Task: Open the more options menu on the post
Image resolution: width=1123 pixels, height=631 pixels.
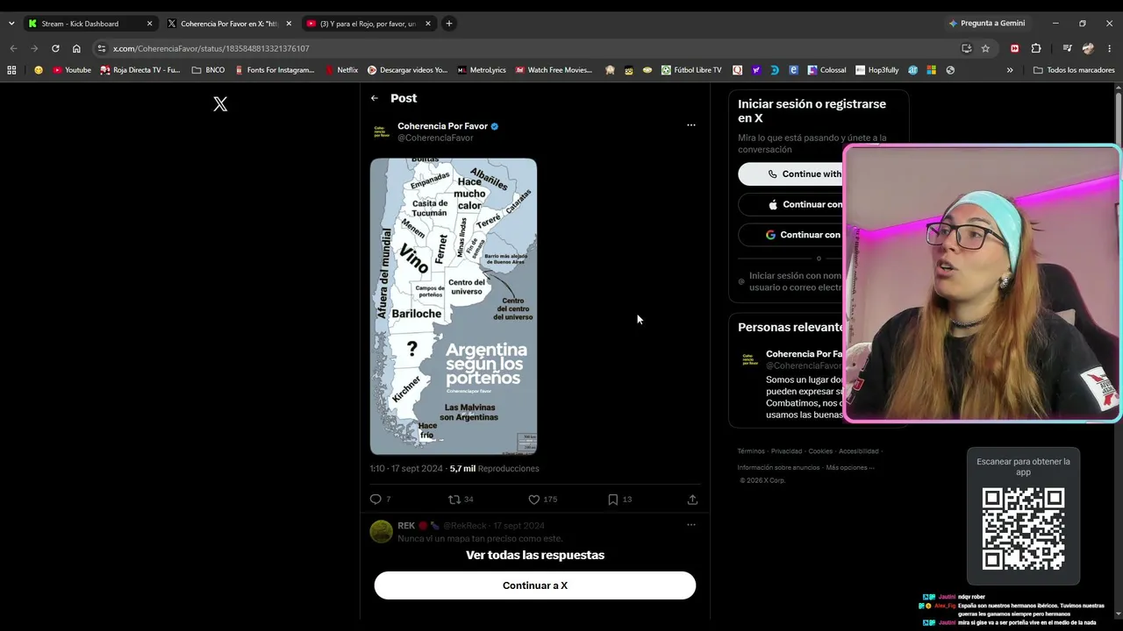Action: click(x=691, y=125)
